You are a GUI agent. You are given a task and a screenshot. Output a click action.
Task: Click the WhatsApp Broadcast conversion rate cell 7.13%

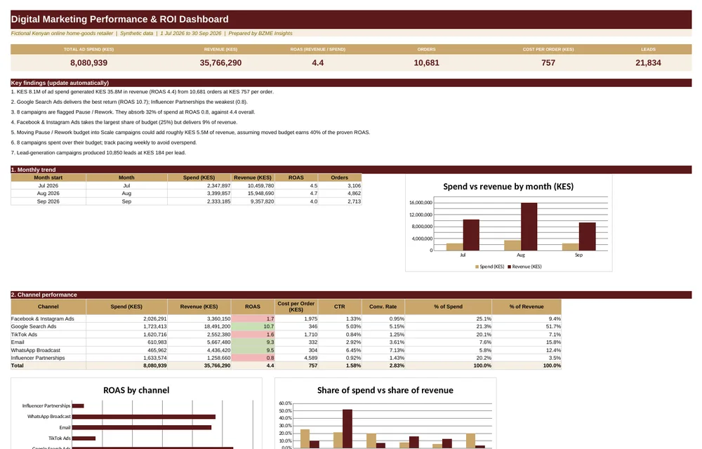click(x=383, y=350)
